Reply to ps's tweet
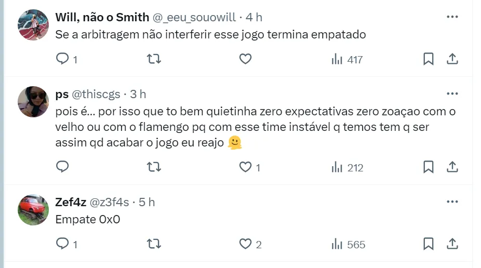 click(62, 167)
